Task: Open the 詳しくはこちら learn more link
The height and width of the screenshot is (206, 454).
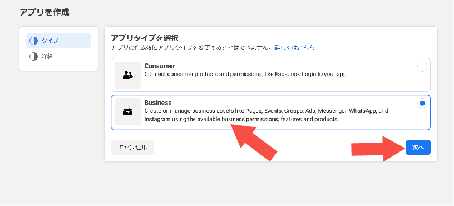Action: click(x=294, y=47)
